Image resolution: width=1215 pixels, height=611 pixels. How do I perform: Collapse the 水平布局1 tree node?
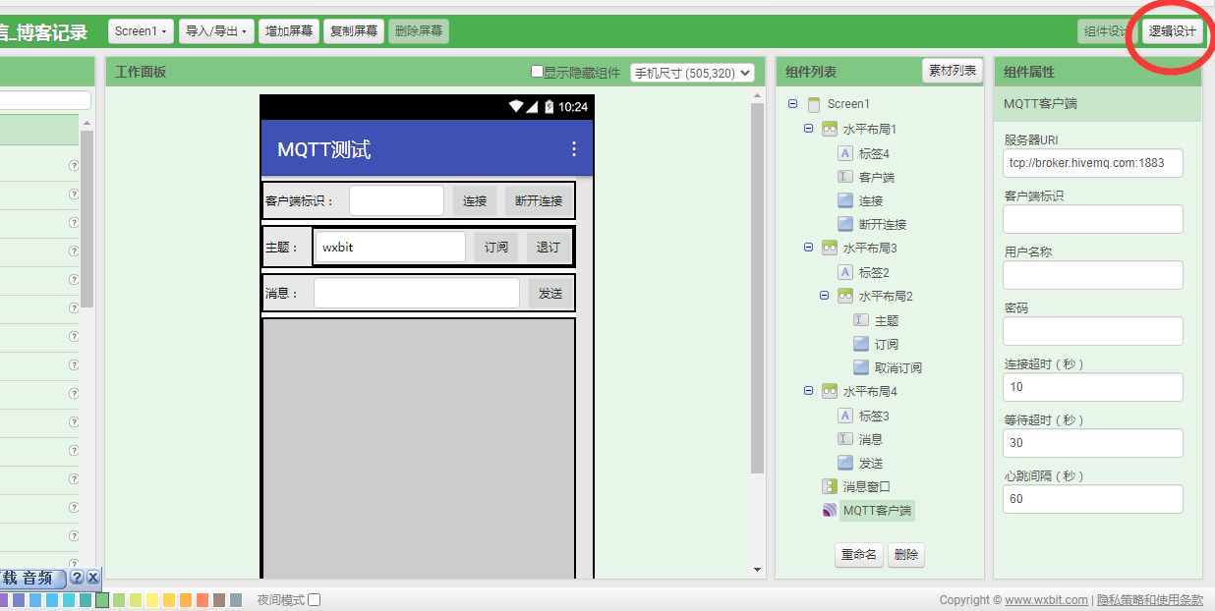click(x=809, y=129)
